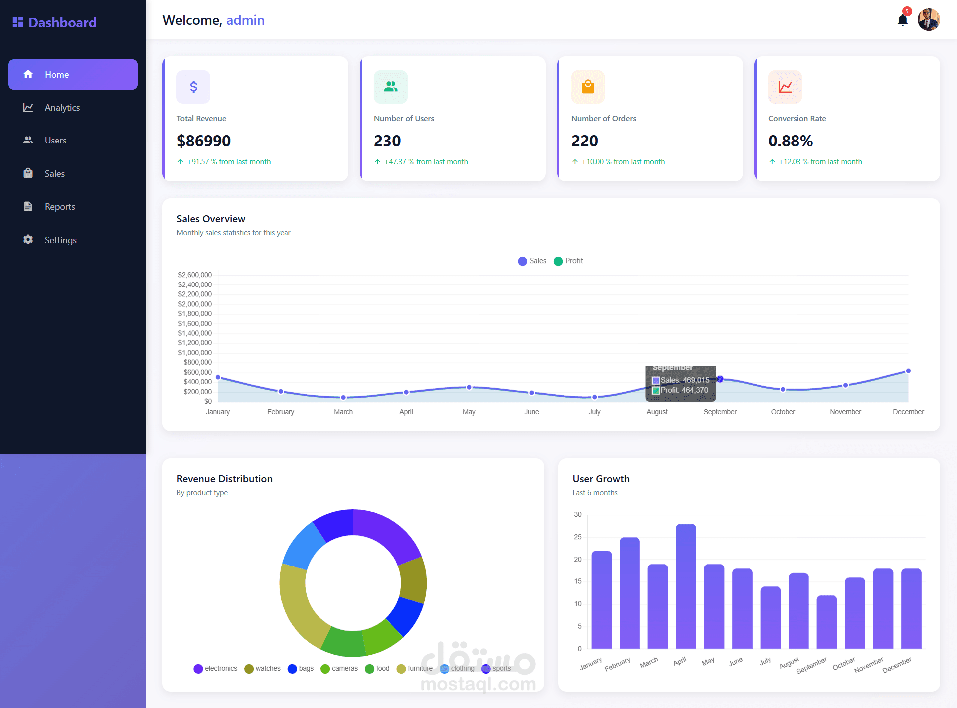The image size is (957, 708).
Task: Toggle the Sales series in chart legend
Action: tap(532, 261)
